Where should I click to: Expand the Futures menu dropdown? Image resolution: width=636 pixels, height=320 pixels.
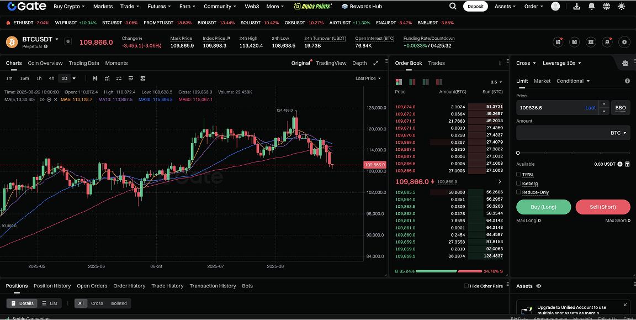pos(158,6)
